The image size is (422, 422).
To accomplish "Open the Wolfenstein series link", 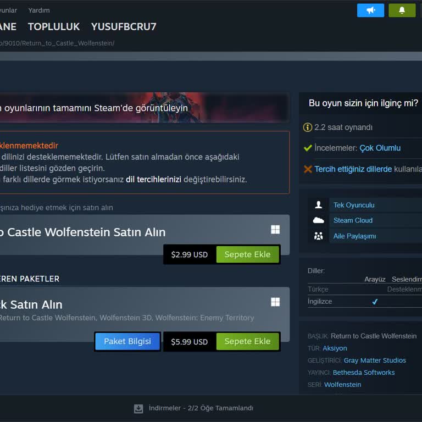I will click(x=342, y=385).
